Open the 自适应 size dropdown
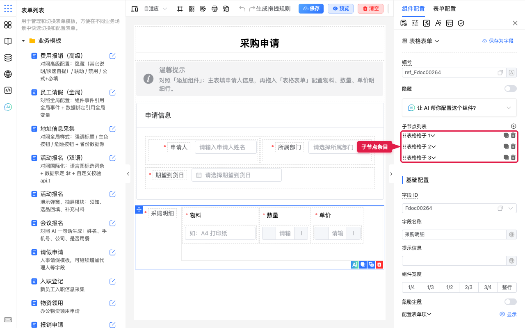The image size is (525, 328). (x=155, y=9)
